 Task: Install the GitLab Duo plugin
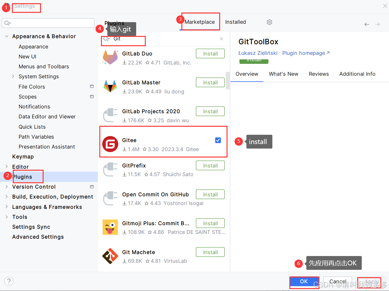pyautogui.click(x=210, y=54)
